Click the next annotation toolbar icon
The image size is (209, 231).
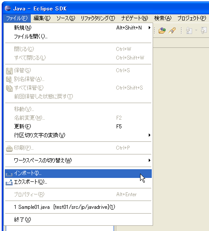click(189, 30)
